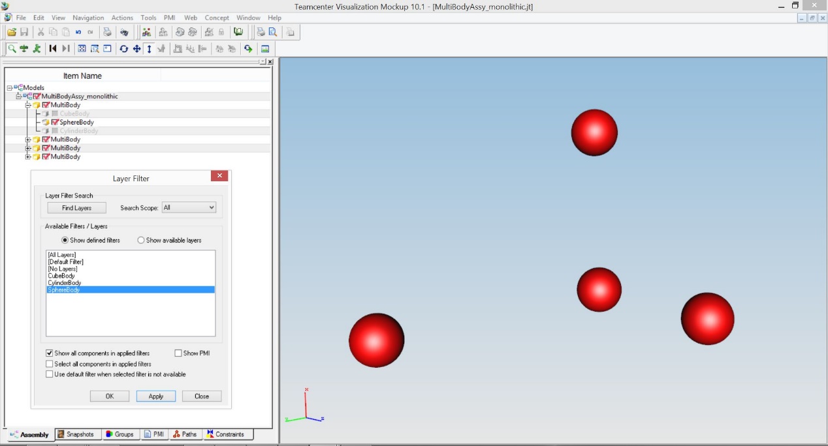828x446 pixels.
Task: Click the Zoom Area icon
Action: pos(94,49)
